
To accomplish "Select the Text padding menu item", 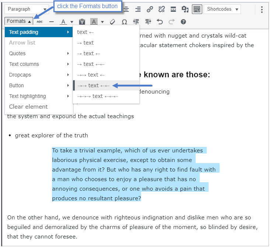I will (x=39, y=32).
